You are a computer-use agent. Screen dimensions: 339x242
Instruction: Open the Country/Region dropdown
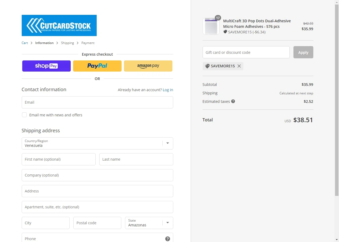97,143
